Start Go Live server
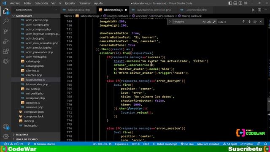This screenshot has width=270, height=152. pos(187,144)
